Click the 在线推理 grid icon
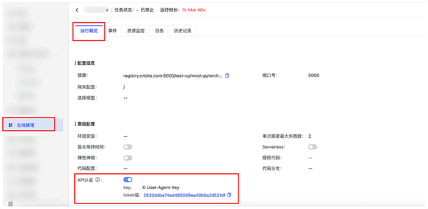 [11, 125]
